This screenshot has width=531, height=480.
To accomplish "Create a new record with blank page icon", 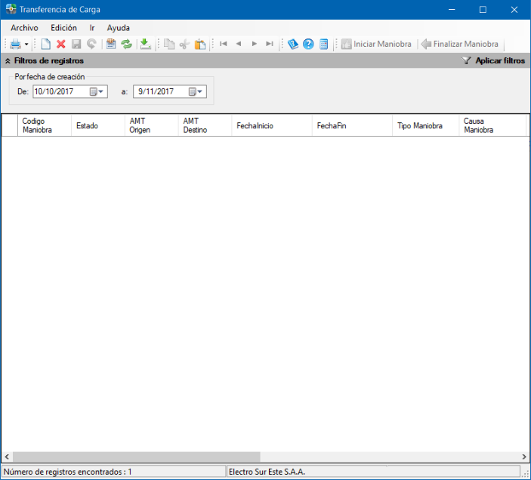I will click(46, 45).
